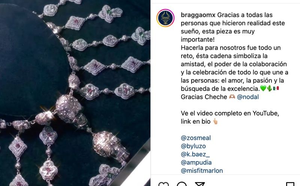Click the Mexico flag emoji

(276, 88)
